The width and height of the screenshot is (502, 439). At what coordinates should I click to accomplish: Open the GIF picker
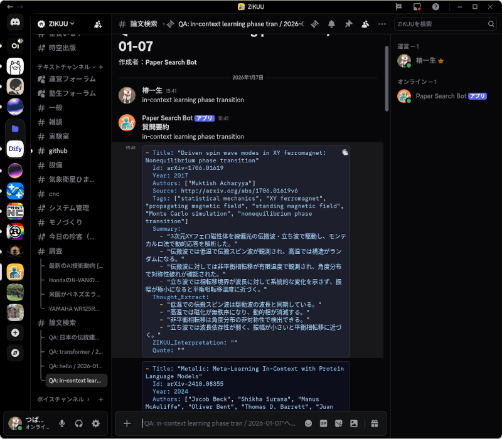(324, 423)
